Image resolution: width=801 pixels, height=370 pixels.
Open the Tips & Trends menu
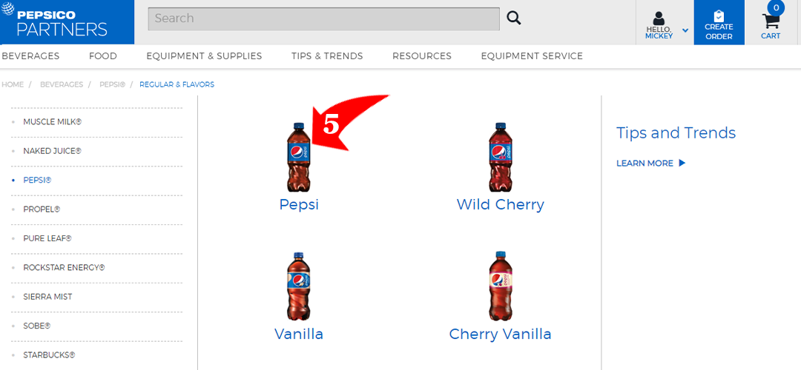coord(327,56)
